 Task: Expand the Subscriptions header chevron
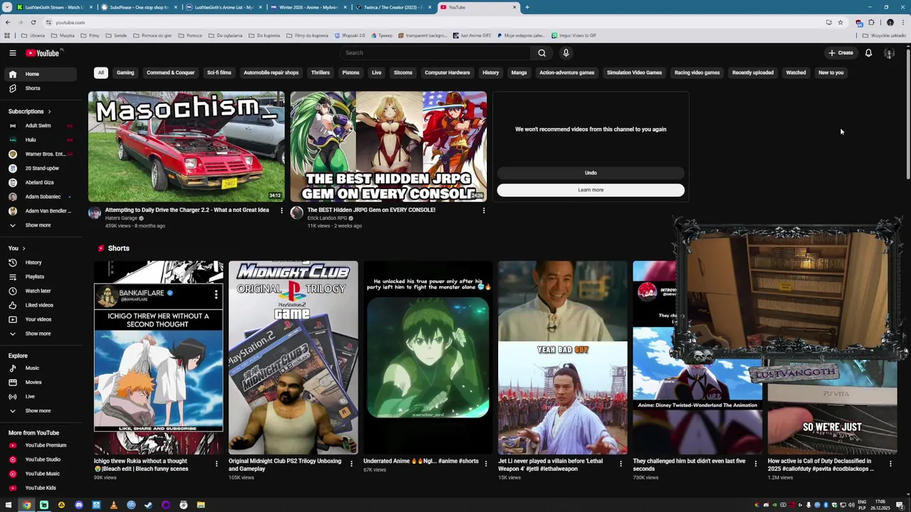pos(49,112)
